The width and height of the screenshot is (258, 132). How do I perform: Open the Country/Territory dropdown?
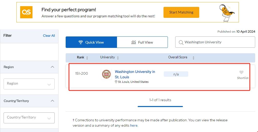(29, 118)
